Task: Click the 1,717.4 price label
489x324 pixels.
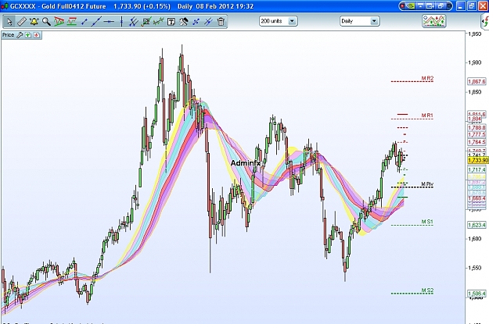Action: 476,169
